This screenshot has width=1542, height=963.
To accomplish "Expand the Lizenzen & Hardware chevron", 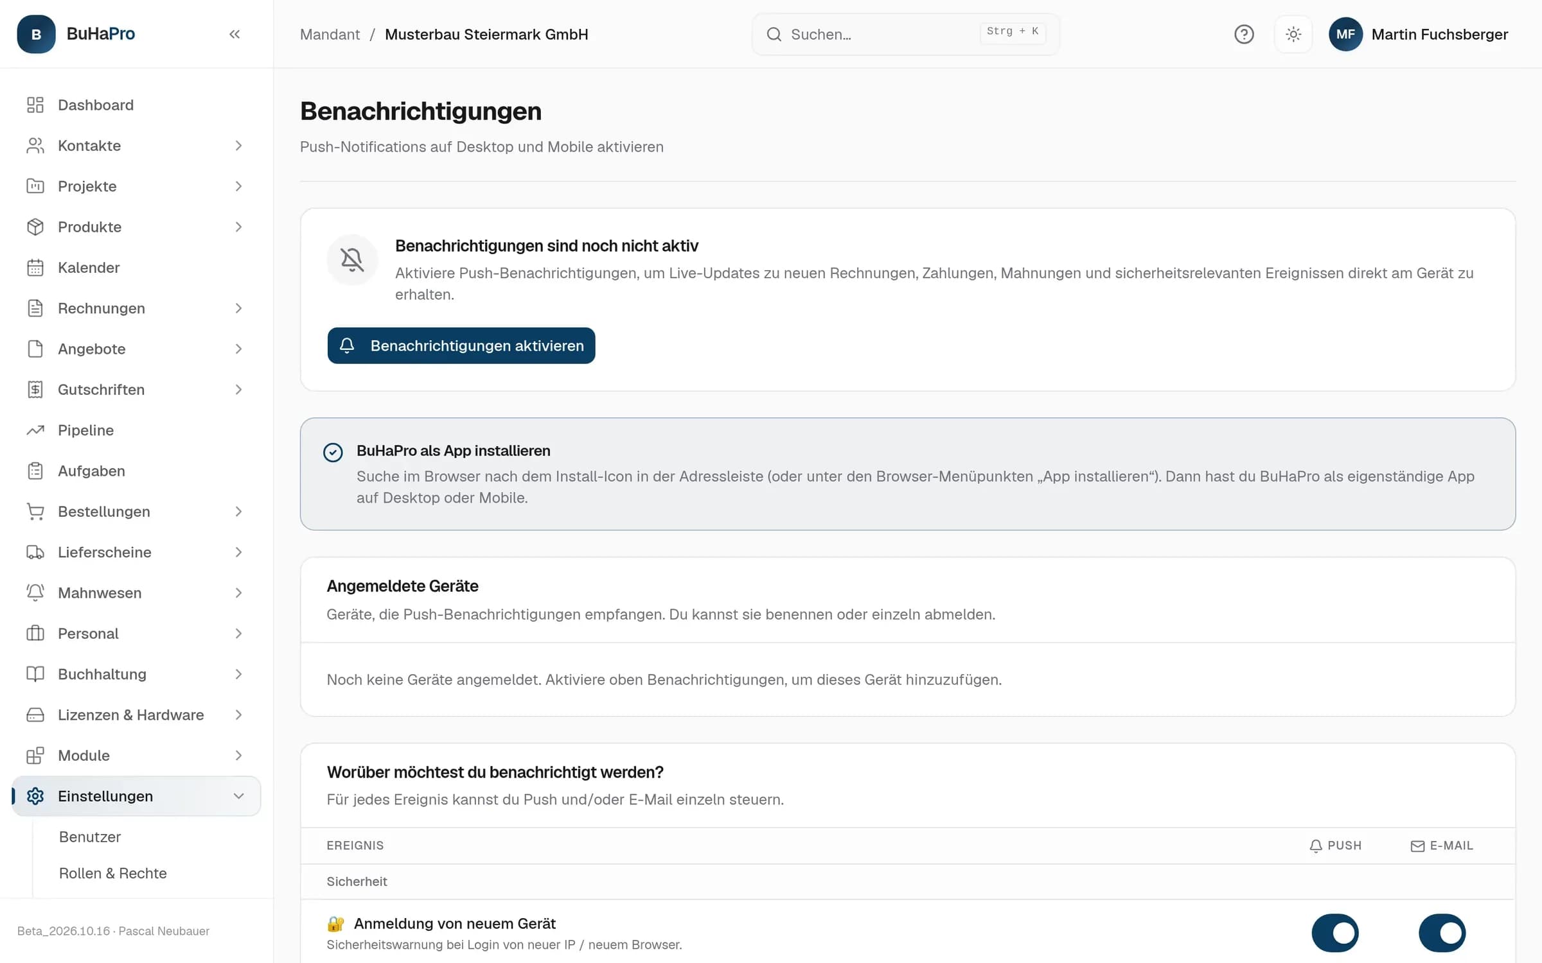I will pyautogui.click(x=238, y=715).
